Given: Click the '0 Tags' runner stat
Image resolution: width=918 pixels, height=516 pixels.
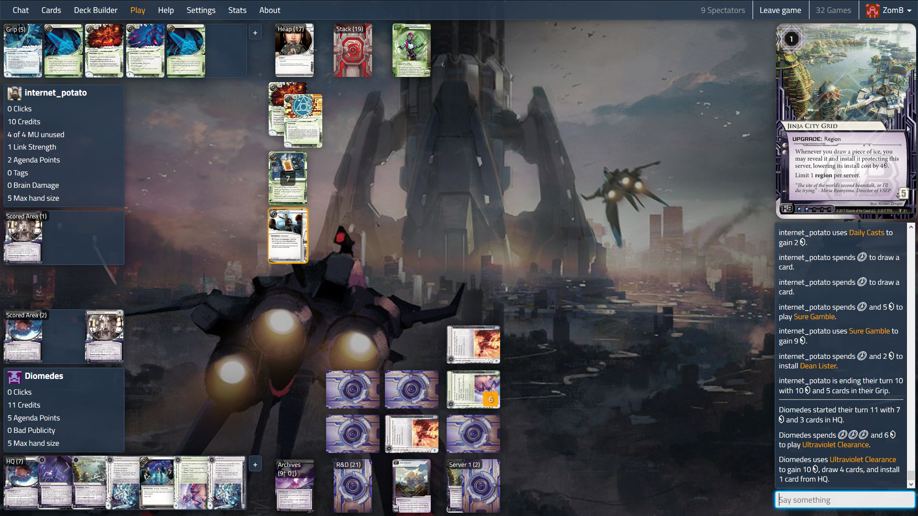Looking at the screenshot, I should (x=18, y=173).
